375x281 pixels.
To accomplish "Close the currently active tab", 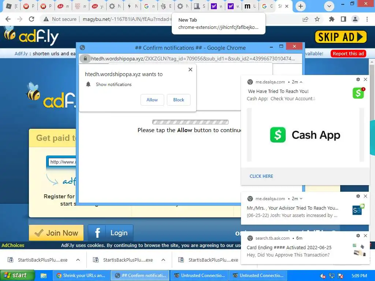I will (287, 6).
